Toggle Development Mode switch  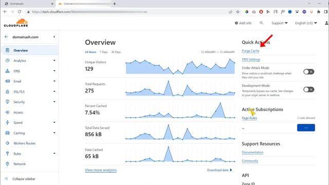point(308,89)
